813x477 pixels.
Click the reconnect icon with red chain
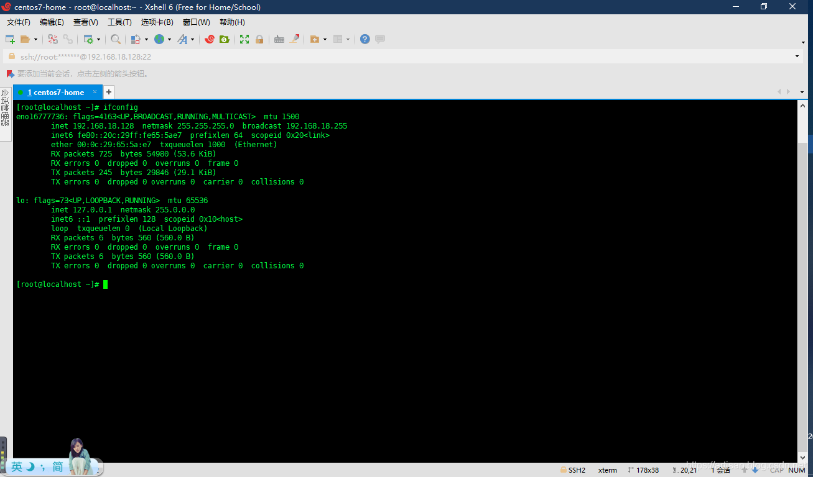tap(53, 39)
